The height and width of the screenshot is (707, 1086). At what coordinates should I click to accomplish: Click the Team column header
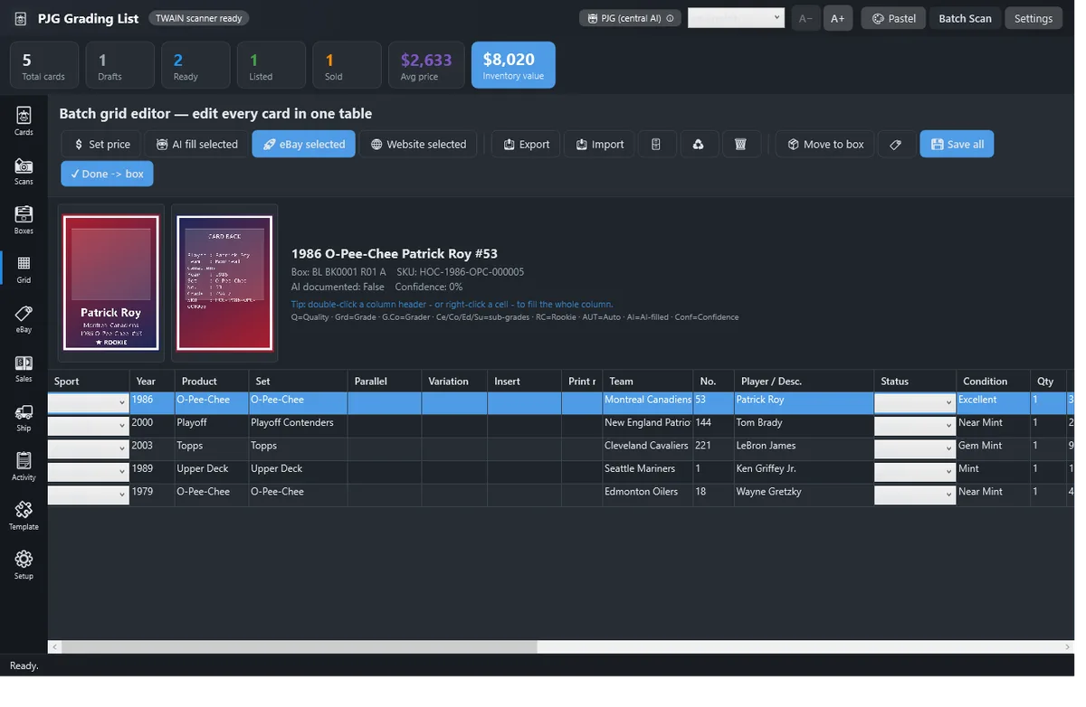[648, 381]
